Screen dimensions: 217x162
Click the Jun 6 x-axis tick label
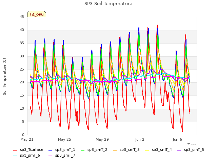[x=177, y=139]
